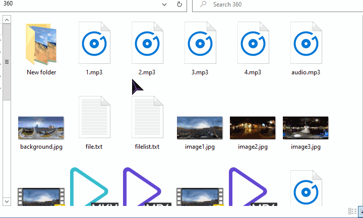Select the purple MP4 icon beside the MKV icon
Screen dimensions: 363x218
pos(147,187)
